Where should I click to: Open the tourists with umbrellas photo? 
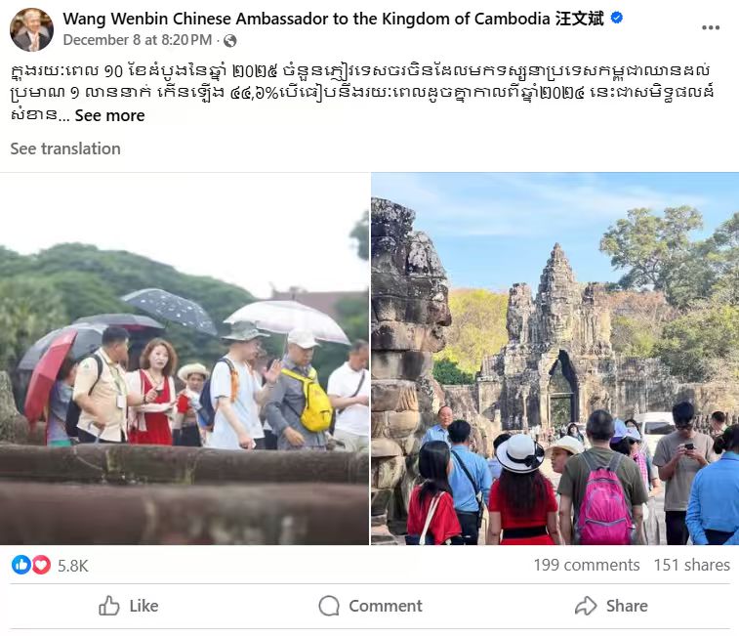[185, 359]
